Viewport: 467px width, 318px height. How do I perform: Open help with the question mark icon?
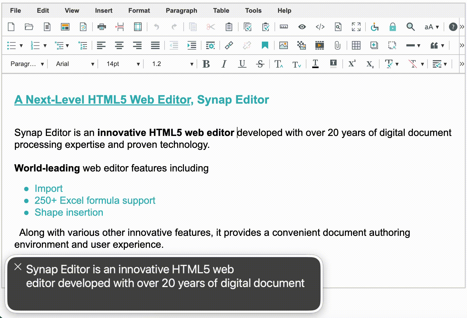453,27
